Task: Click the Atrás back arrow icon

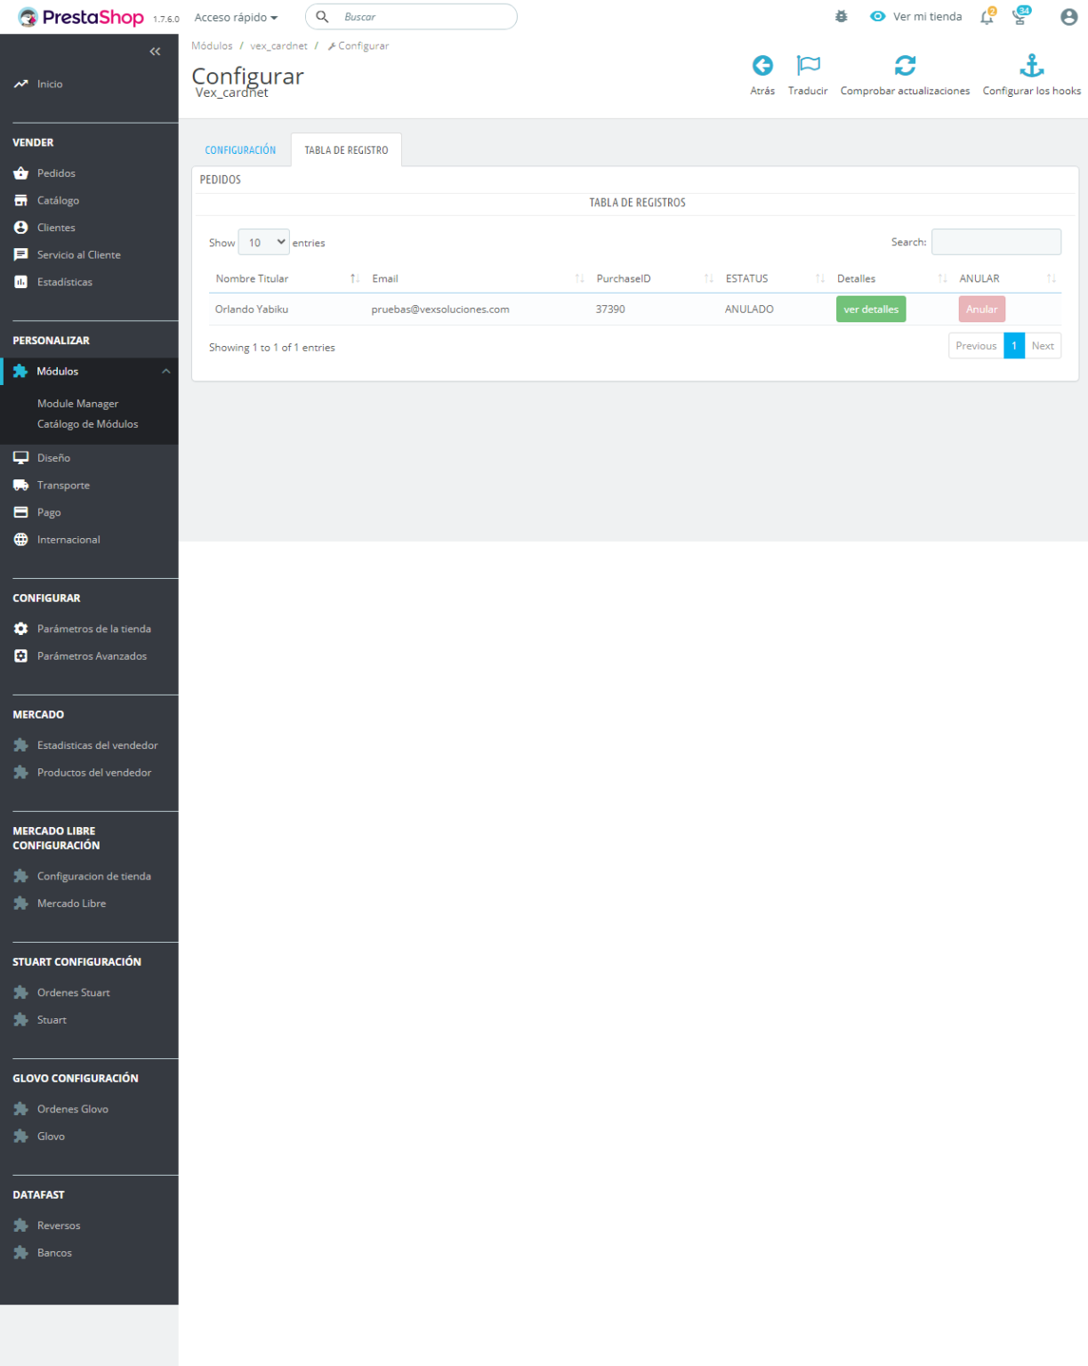Action: pyautogui.click(x=762, y=64)
